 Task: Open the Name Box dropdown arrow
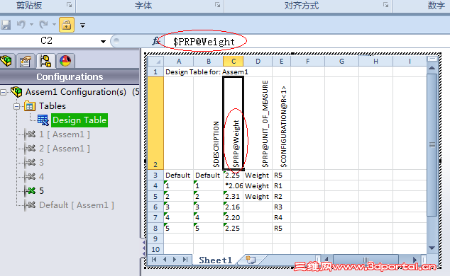(103, 42)
